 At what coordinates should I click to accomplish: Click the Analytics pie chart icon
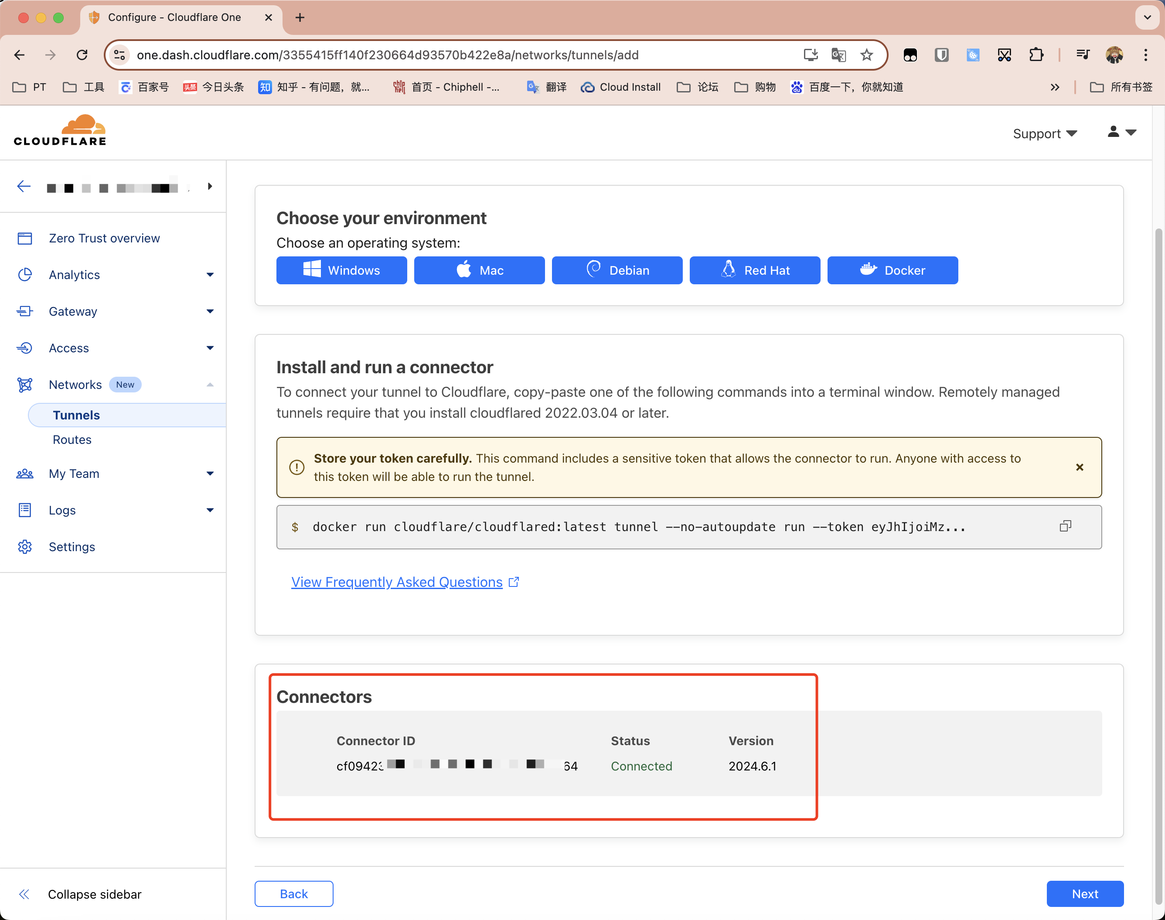coord(25,275)
